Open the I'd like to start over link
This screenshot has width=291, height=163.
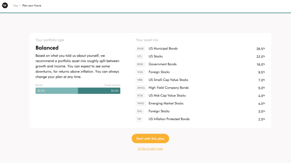tap(150, 148)
